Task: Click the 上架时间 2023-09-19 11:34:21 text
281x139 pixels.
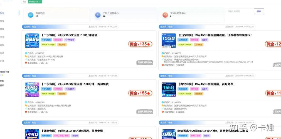Action: [102, 76]
